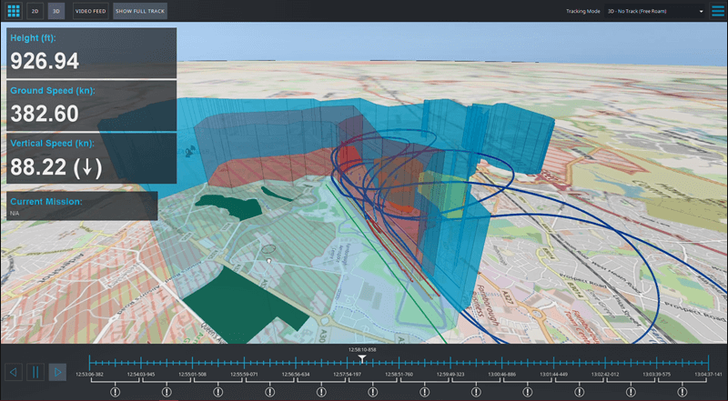Click the alert icon below the 12:55:01-508 segment
Screen dimensions: 728x401
click(x=218, y=392)
